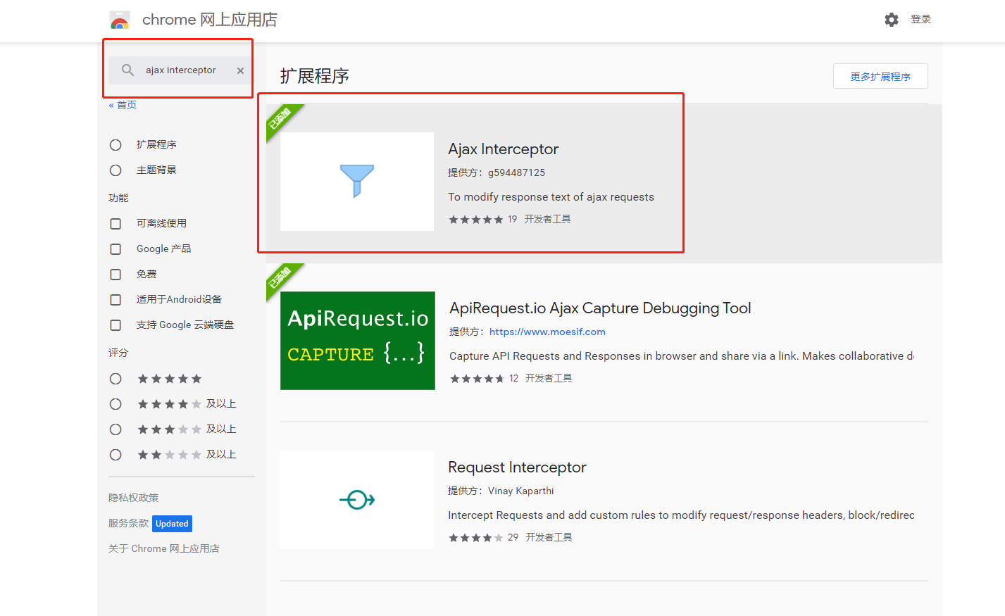The width and height of the screenshot is (1005, 616).
Task: Click the ApiRequest.io green capture icon
Action: (357, 340)
